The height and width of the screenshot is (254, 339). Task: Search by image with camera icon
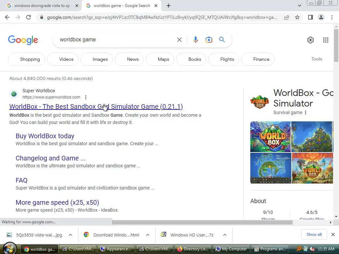click(x=209, y=40)
